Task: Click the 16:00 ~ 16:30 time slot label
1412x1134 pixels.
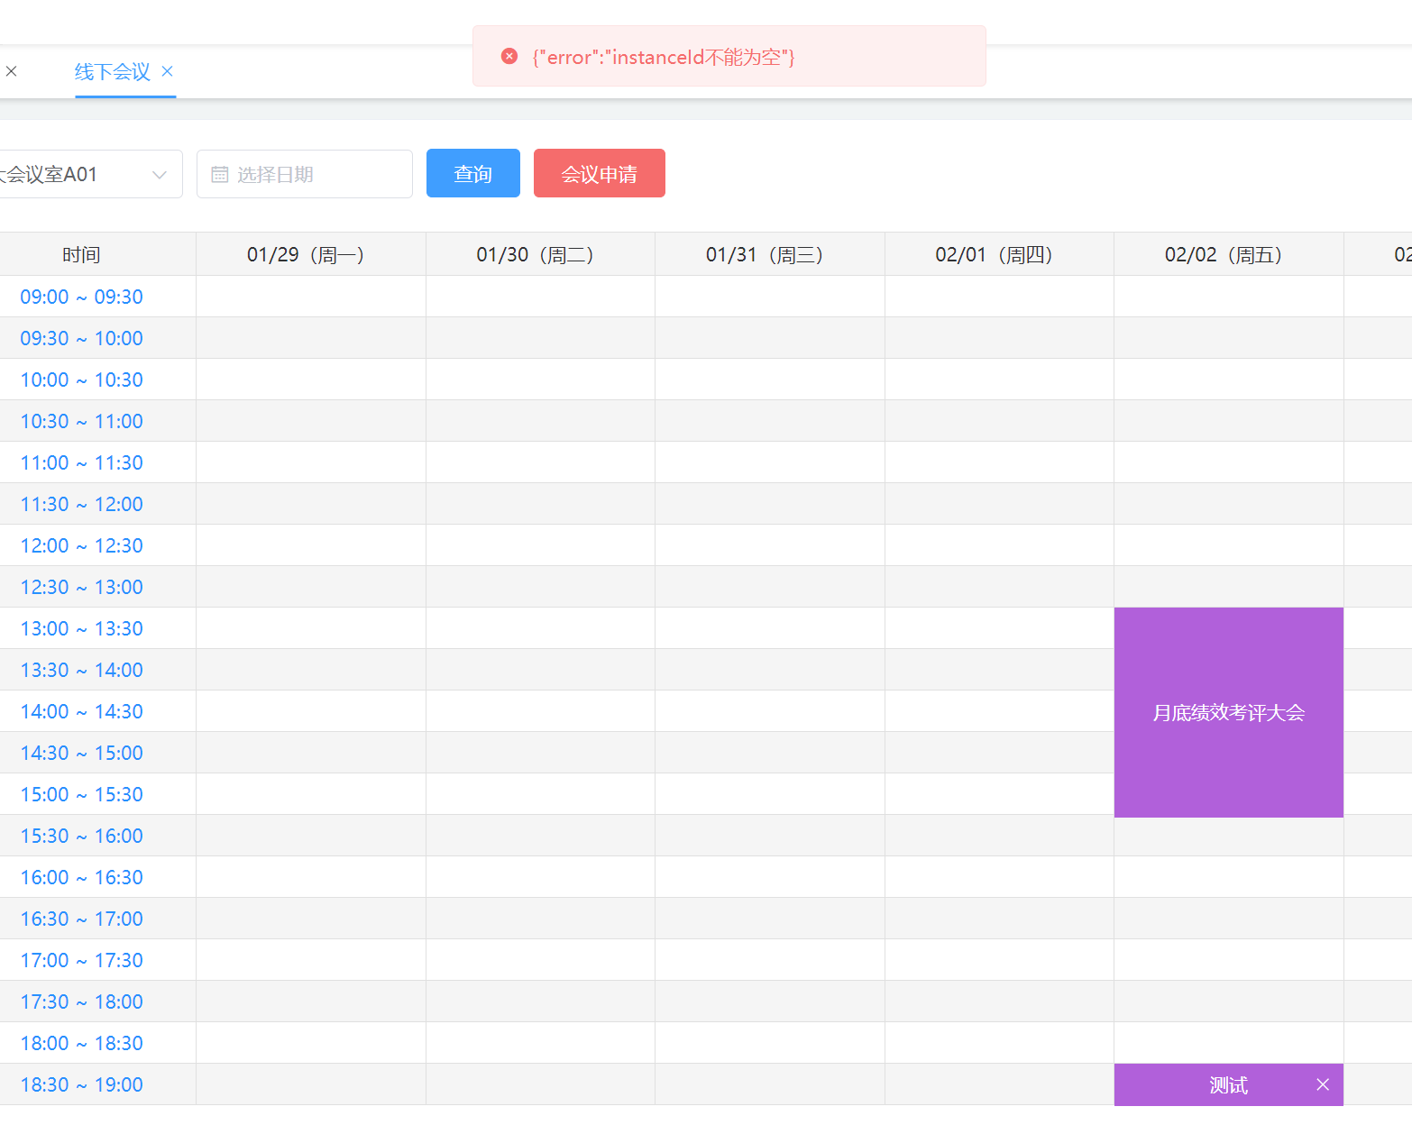Action: tap(81, 877)
